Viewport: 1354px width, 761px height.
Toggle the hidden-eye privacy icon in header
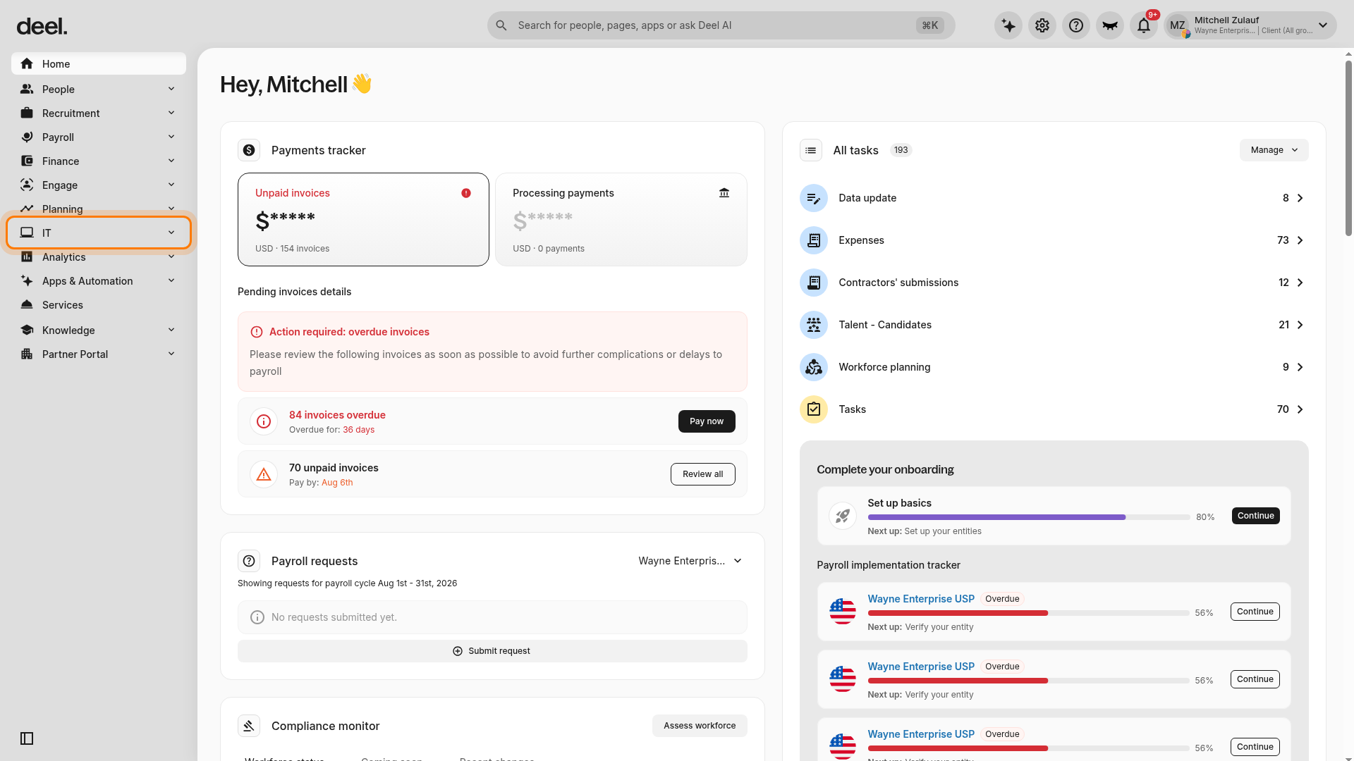point(1110,25)
